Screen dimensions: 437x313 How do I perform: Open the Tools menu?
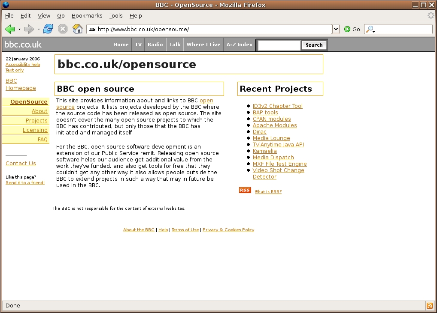pos(115,15)
